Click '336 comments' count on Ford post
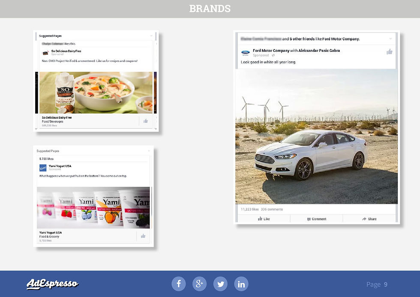 click(x=272, y=209)
